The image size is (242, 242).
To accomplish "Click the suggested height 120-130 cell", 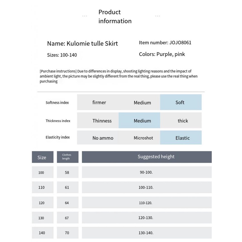I will click(147, 217).
